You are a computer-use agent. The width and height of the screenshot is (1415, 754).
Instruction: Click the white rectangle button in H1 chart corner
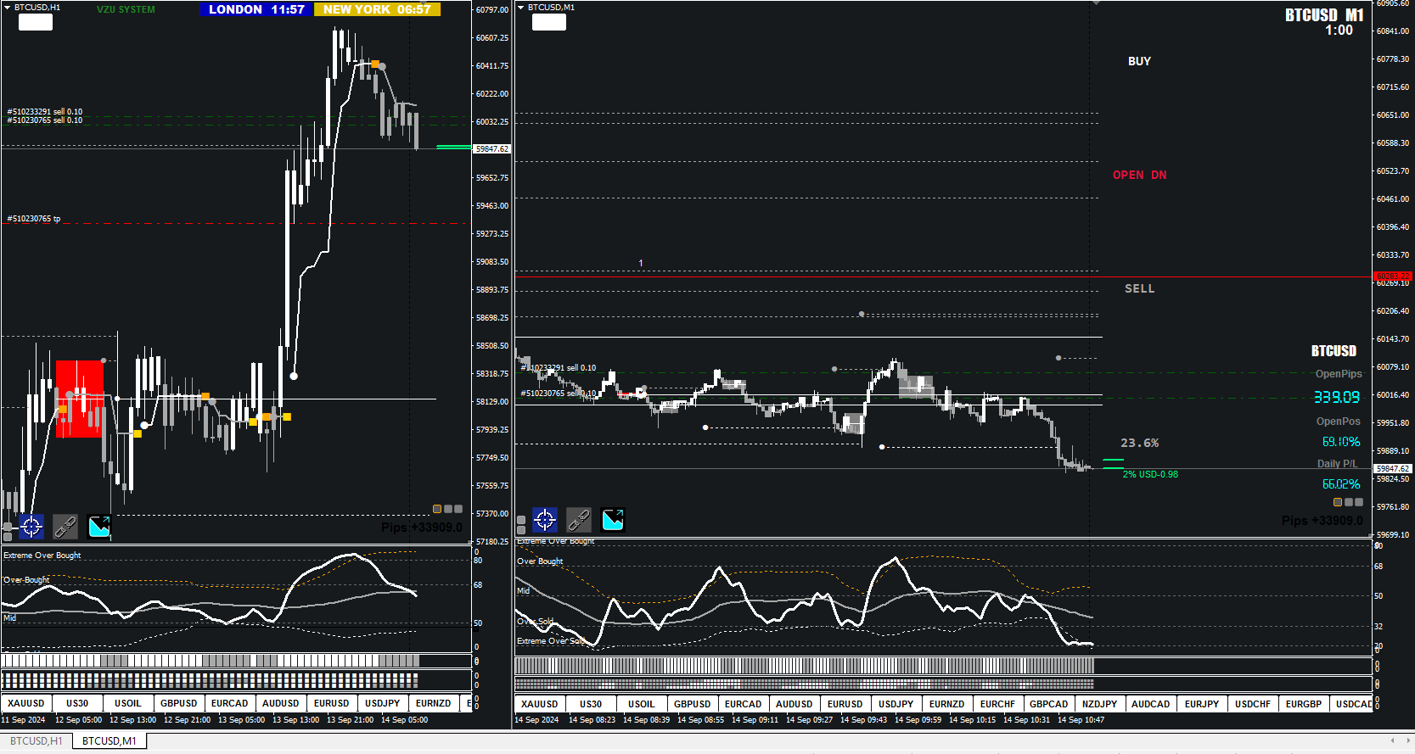[x=36, y=22]
